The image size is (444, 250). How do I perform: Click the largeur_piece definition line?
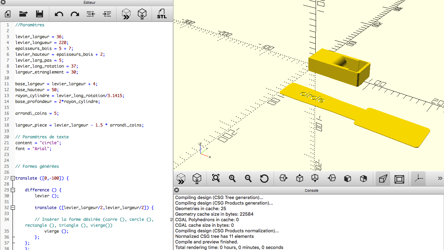click(79, 125)
